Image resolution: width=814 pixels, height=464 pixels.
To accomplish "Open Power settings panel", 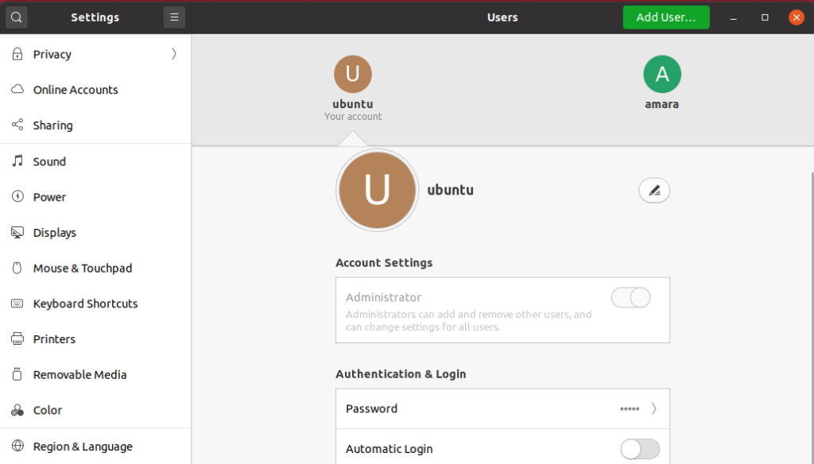I will click(95, 197).
